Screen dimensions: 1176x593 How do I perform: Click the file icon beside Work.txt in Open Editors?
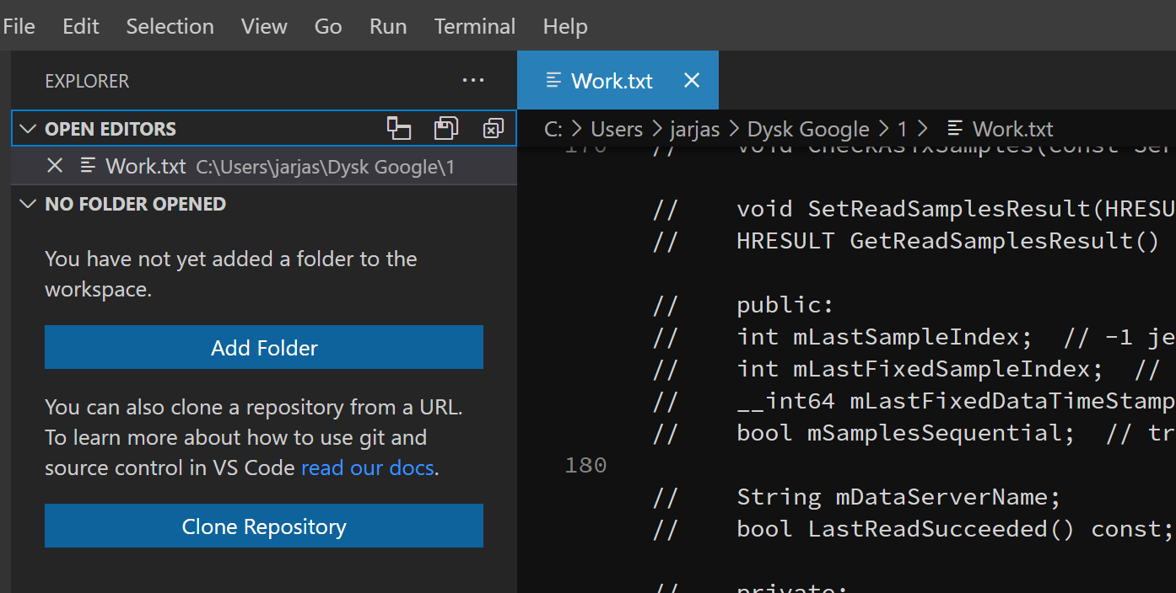coord(88,166)
